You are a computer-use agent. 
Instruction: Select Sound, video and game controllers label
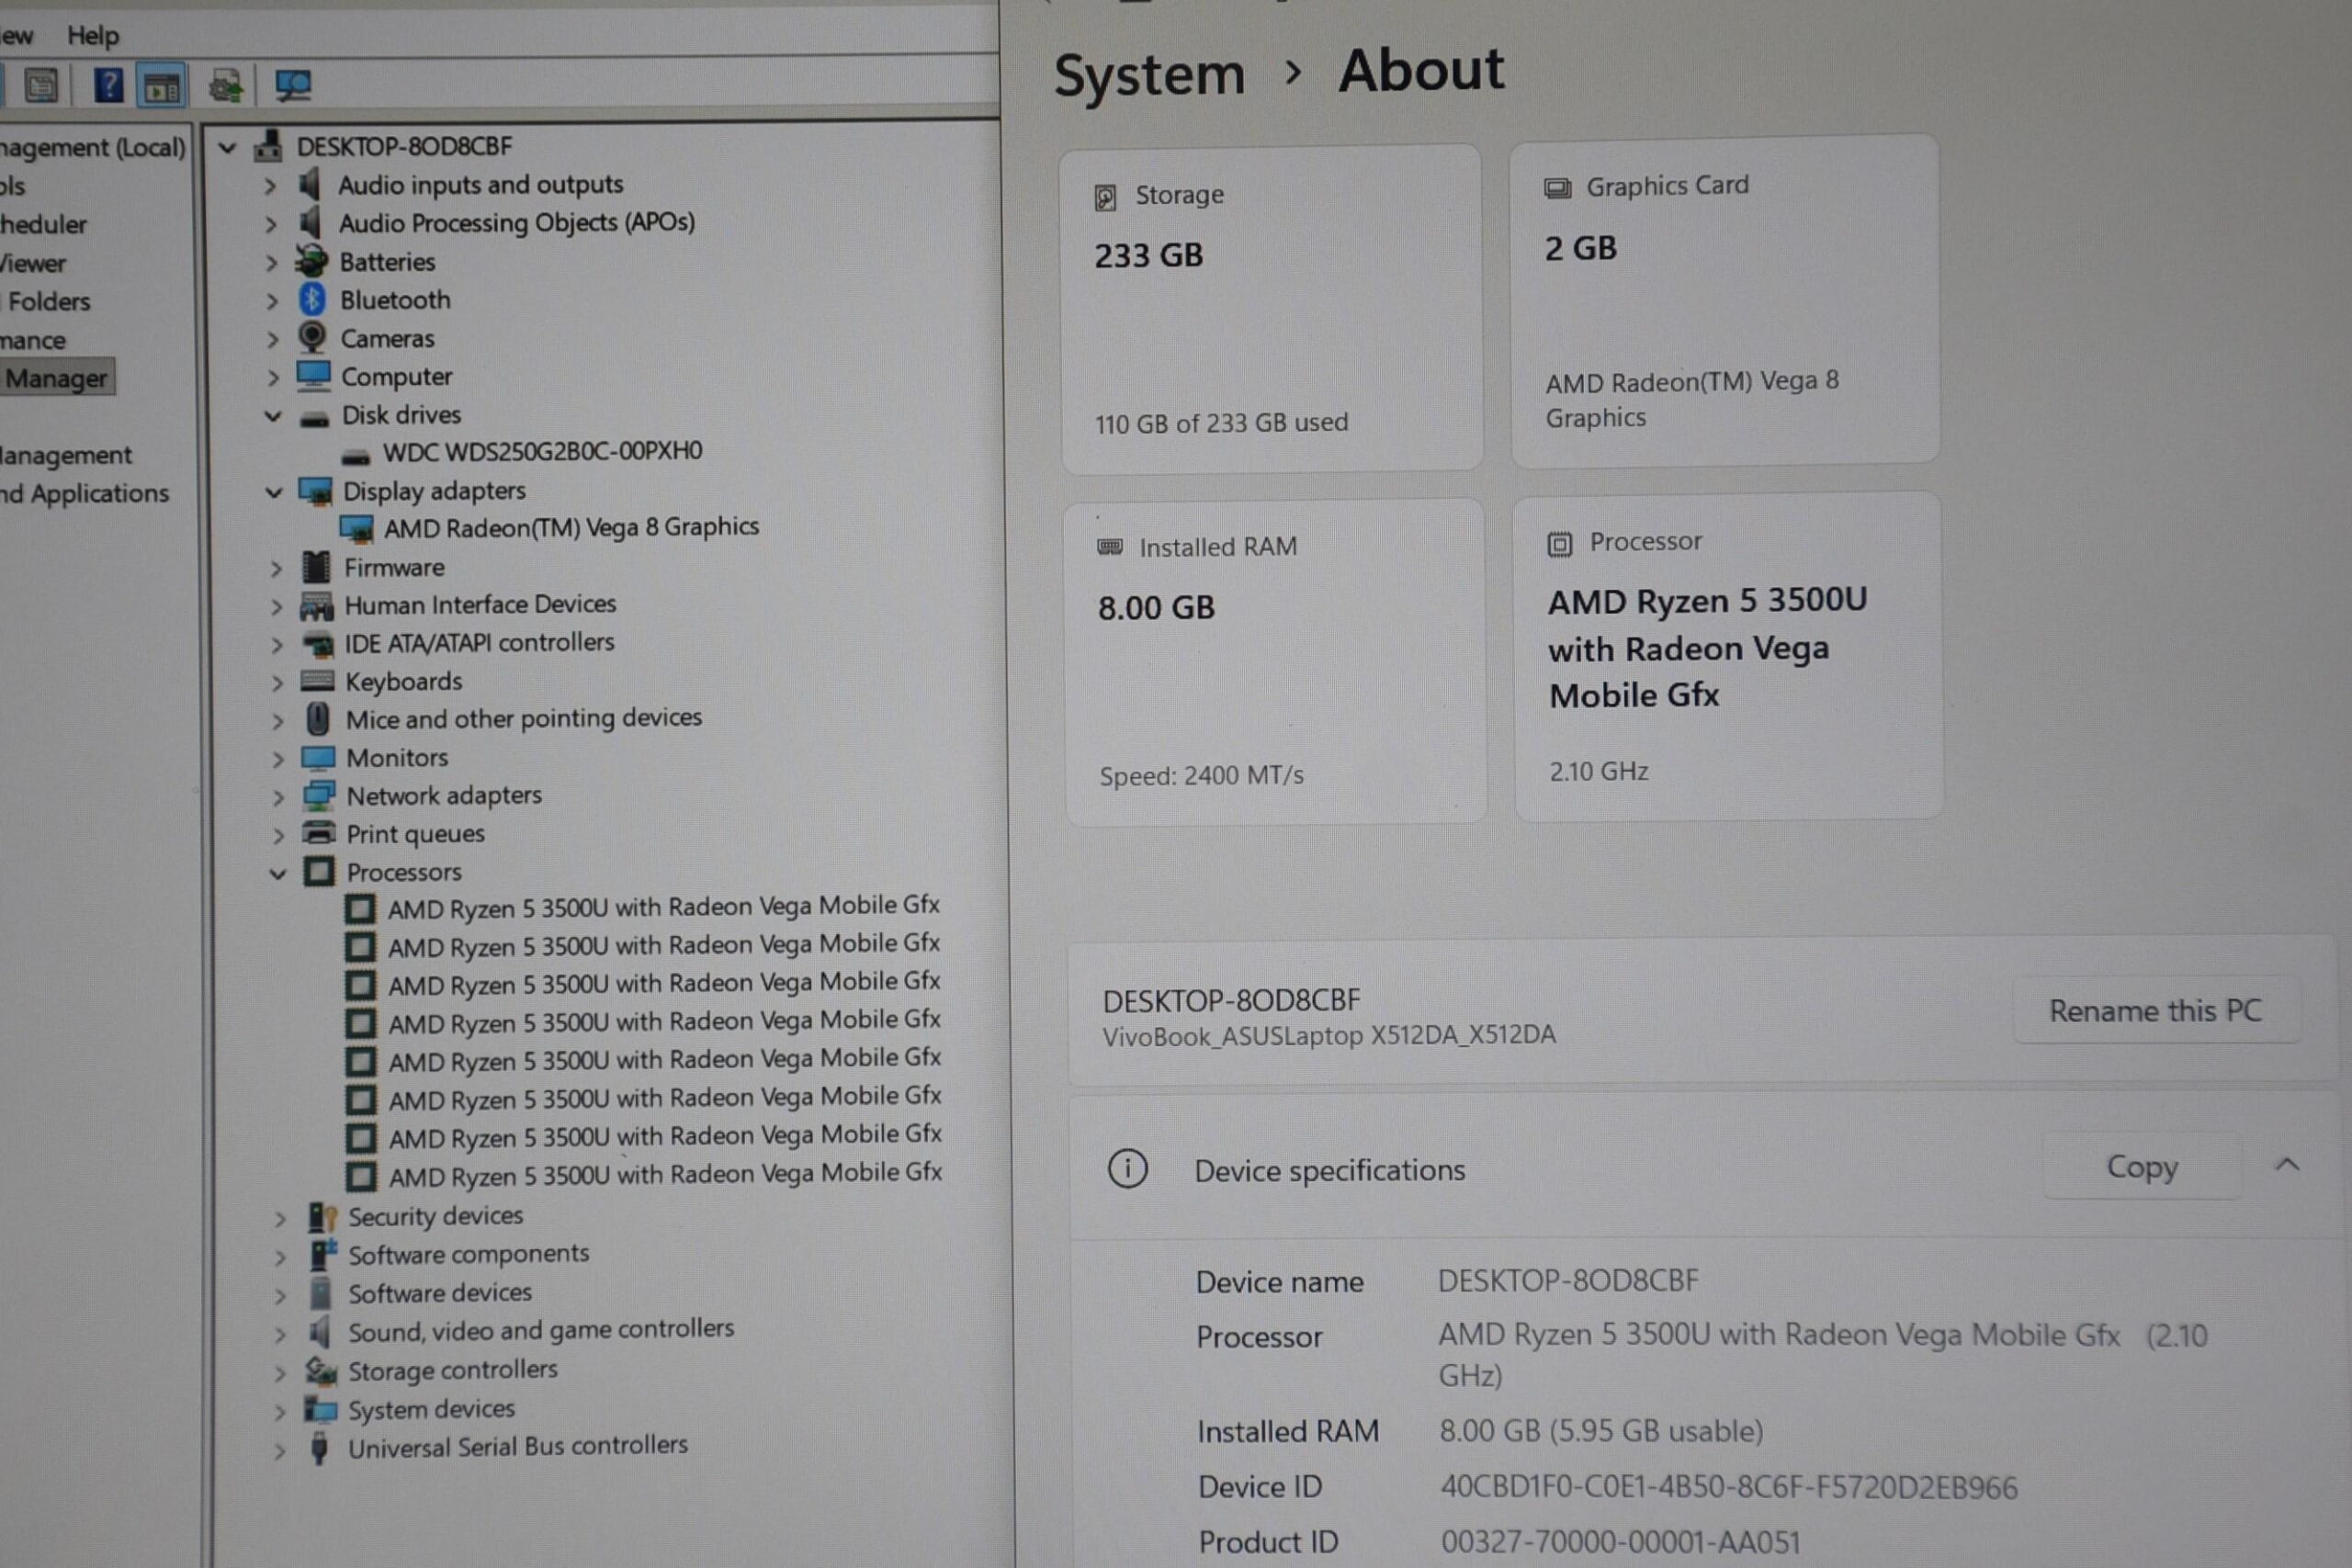tap(541, 1330)
